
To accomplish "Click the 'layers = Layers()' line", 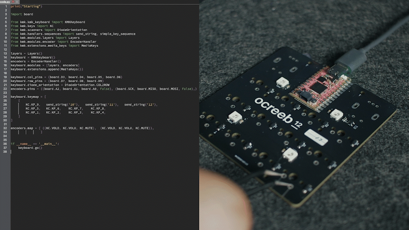I will click(26, 54).
